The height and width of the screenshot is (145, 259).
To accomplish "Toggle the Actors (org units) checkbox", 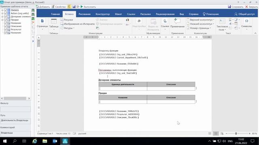I will [x=5, y=13].
